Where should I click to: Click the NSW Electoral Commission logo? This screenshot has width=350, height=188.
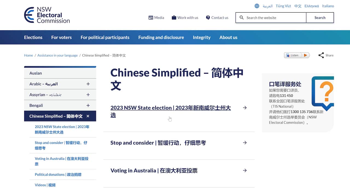[47, 15]
